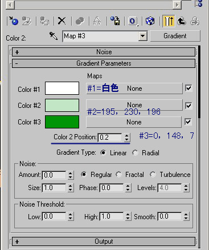This screenshot has height=250, width=209.
Task: Click Color 2 Position input field
Action: click(110, 138)
